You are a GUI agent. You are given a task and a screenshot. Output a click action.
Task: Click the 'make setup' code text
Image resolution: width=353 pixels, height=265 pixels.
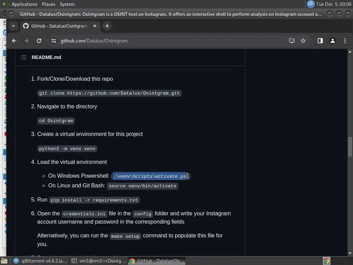point(125,236)
